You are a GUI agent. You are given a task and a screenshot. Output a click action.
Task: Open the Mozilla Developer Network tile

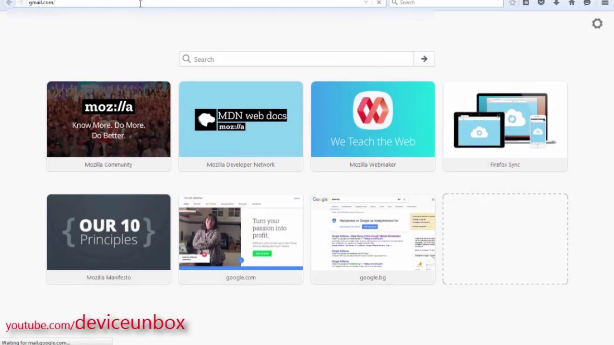(241, 126)
